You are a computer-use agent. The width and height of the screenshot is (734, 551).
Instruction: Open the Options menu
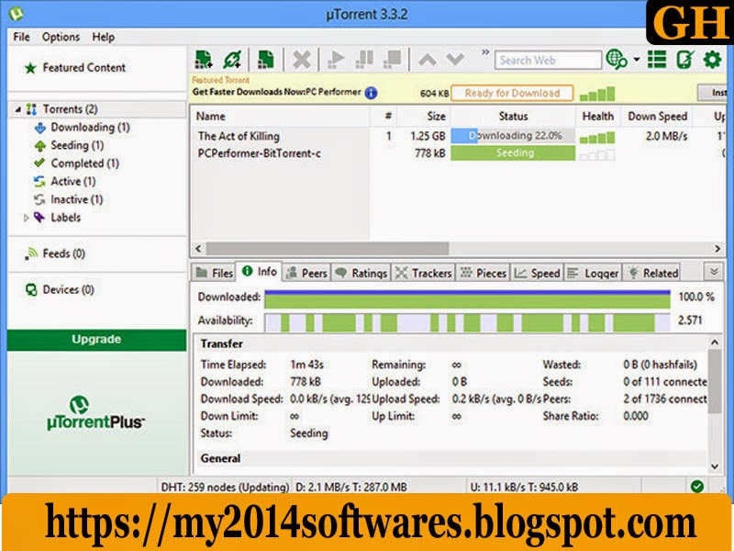click(x=61, y=37)
